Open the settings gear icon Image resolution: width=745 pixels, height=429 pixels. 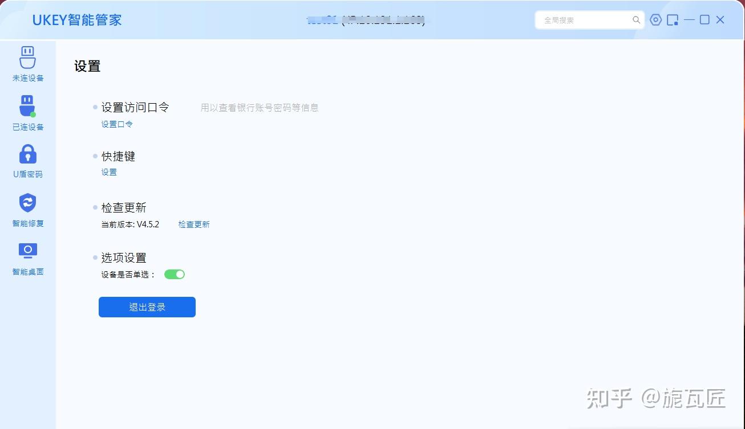[x=655, y=19]
